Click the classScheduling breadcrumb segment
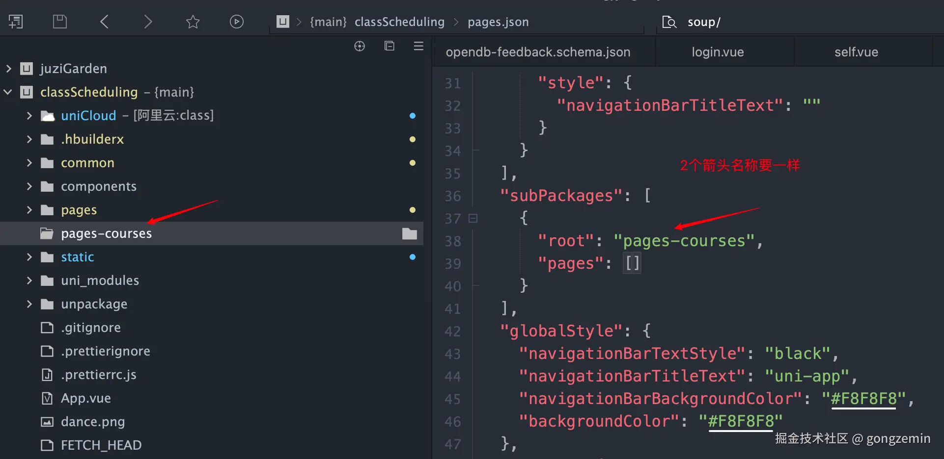The image size is (944, 459). coord(399,22)
